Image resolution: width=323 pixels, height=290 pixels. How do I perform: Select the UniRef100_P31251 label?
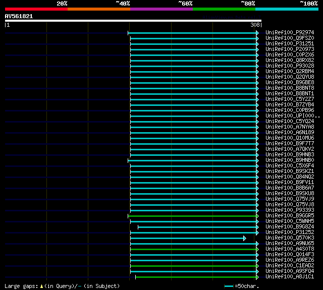pos(290,44)
